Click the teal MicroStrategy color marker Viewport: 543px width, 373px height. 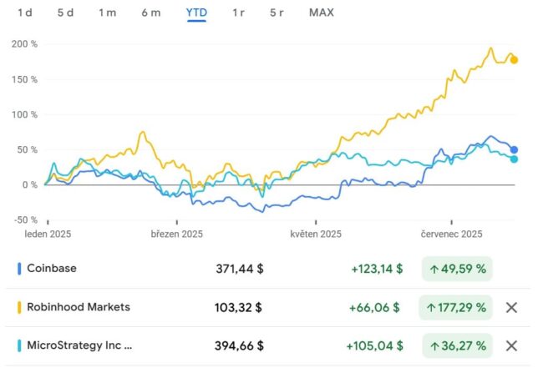point(19,345)
